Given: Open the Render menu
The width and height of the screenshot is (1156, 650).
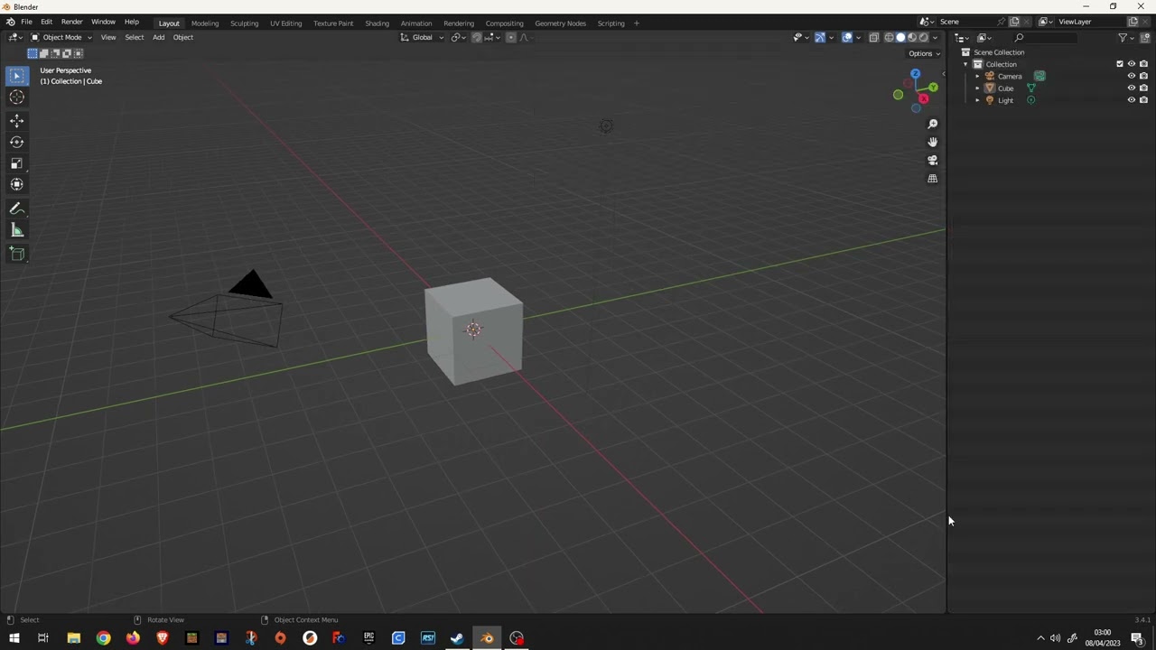Looking at the screenshot, I should (71, 22).
